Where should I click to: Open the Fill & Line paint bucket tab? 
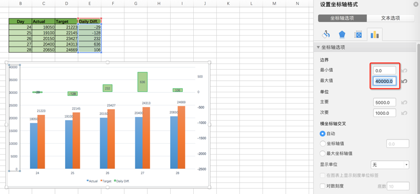click(326, 34)
